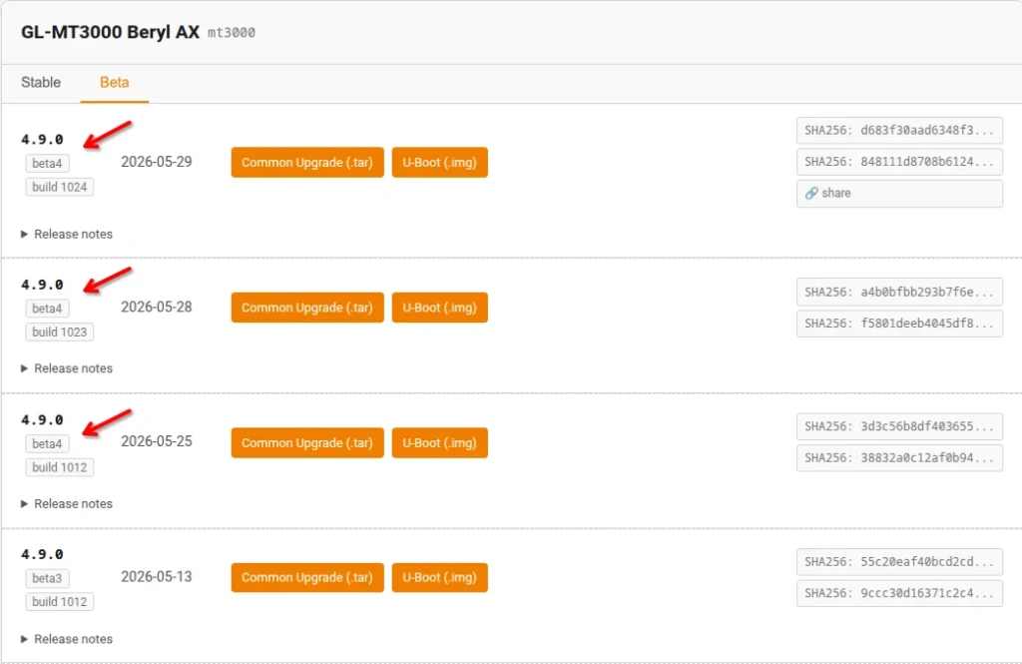This screenshot has width=1022, height=664.
Task: Click the date 2026-05-29
Action: point(157,162)
